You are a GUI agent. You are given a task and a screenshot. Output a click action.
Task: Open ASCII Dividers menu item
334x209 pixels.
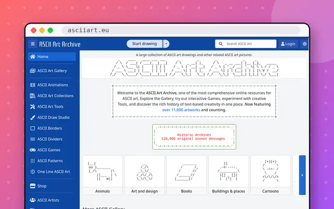(x=52, y=140)
